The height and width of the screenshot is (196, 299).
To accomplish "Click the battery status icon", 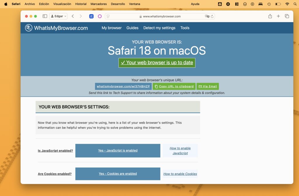I will (x=278, y=4).
